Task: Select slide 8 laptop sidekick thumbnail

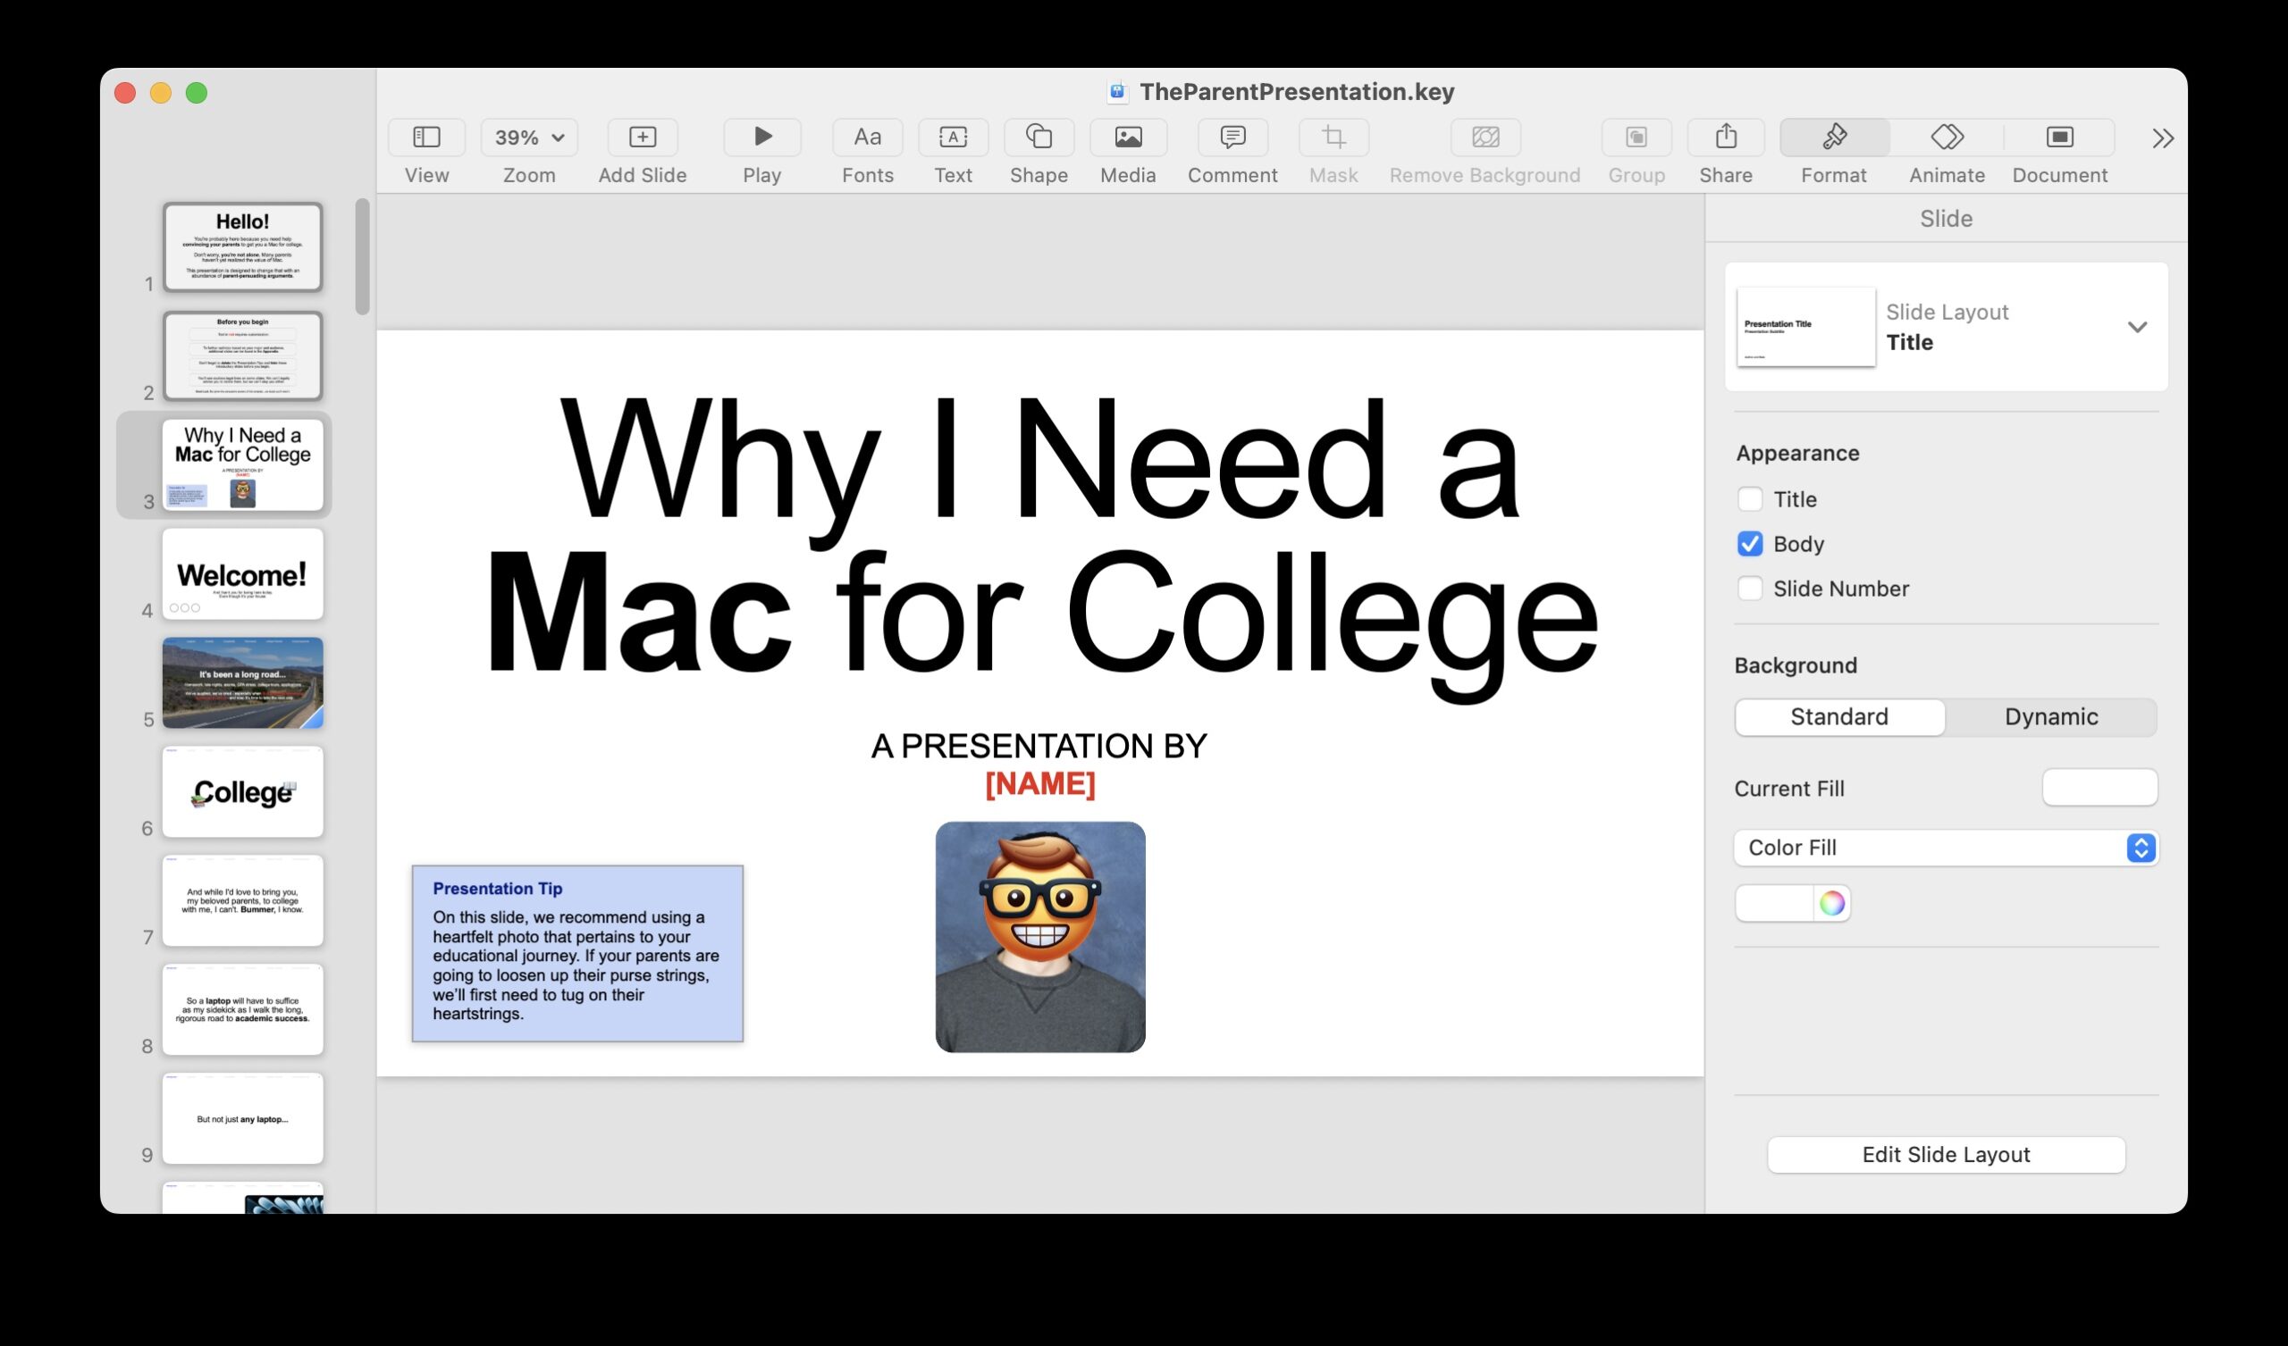Action: 242,1009
